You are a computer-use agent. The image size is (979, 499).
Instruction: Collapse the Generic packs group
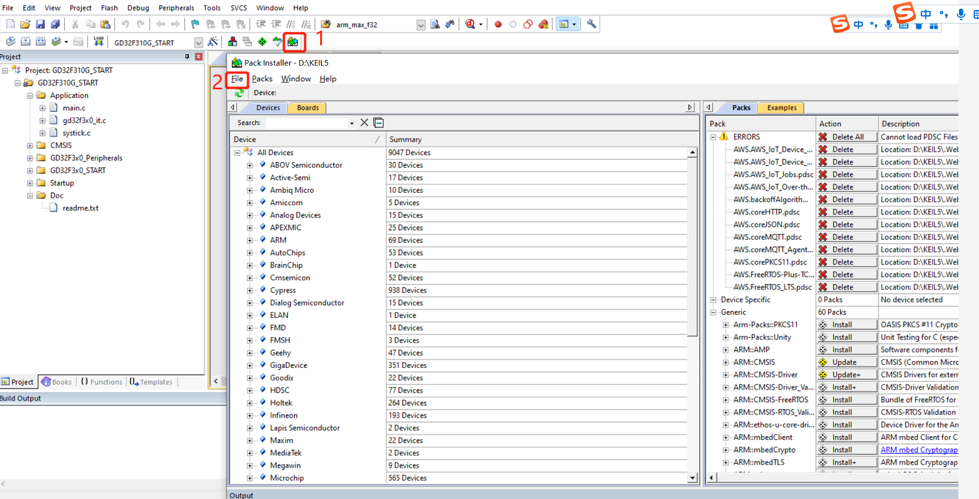point(713,312)
